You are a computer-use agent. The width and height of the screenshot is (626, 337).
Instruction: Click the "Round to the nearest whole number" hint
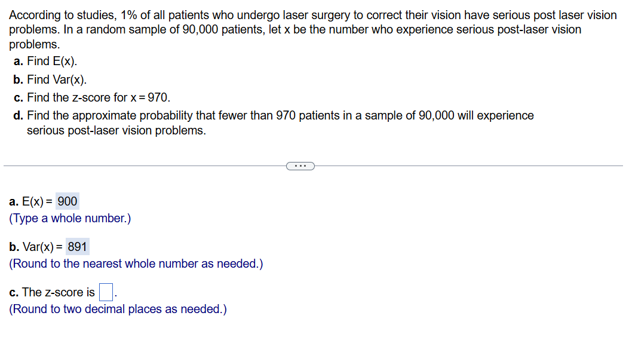coord(136,264)
